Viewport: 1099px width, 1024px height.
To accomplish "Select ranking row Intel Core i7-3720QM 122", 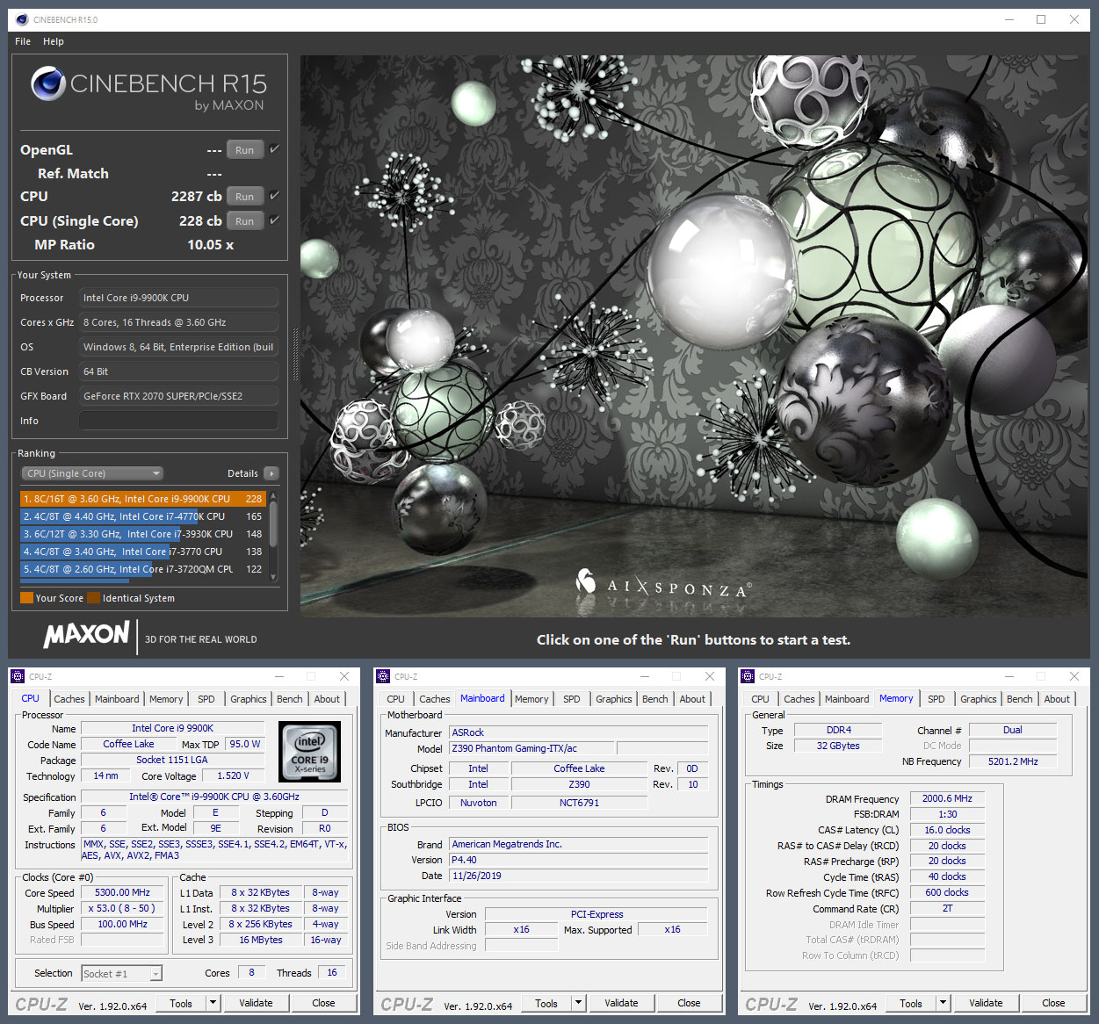I will [143, 569].
